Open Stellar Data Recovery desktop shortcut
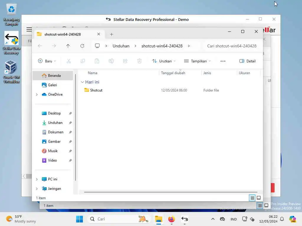This screenshot has width=302, height=226. click(x=12, y=43)
